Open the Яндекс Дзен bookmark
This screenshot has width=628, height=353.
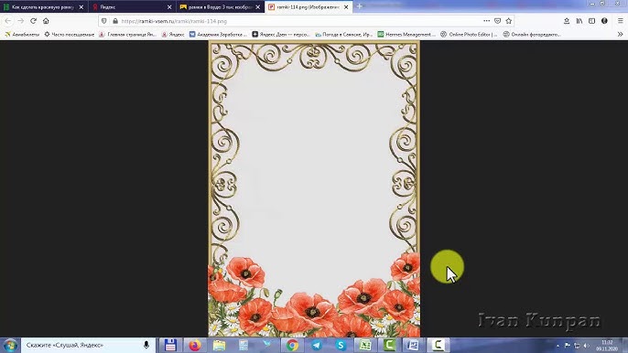click(280, 35)
